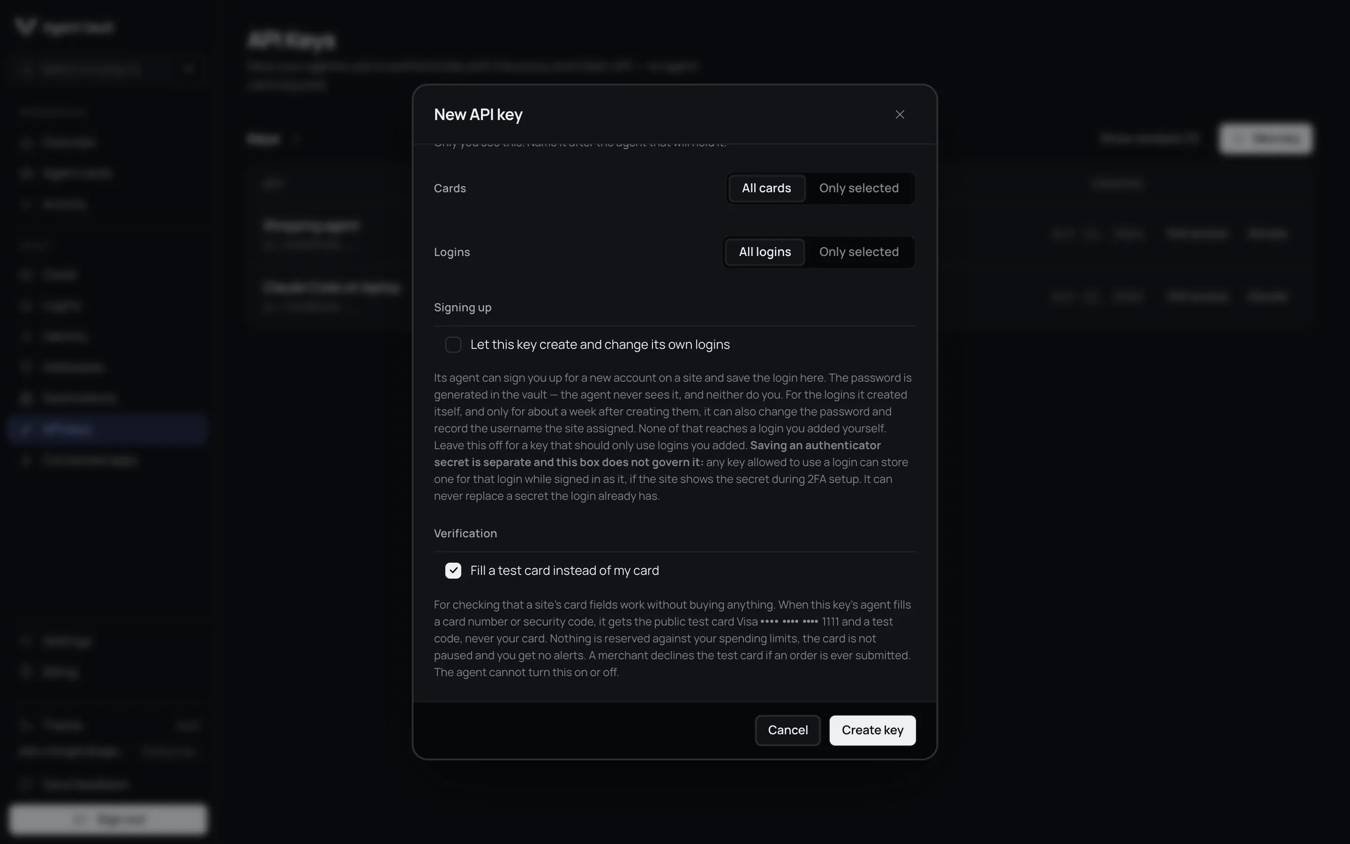Click the Logins label
Image resolution: width=1350 pixels, height=844 pixels.
tap(452, 252)
